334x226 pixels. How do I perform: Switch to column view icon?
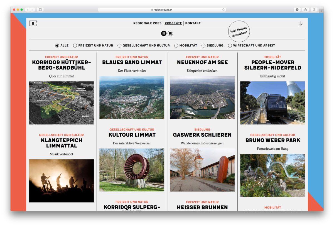coord(170,33)
